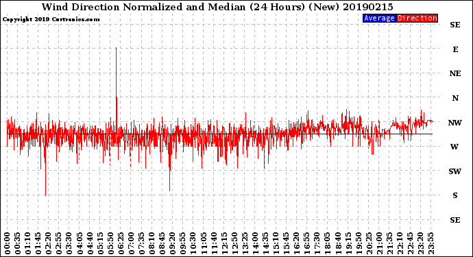Viewport: 473px width, 257px height.
Task: Click the 09:55 time label
Action: click(183, 243)
